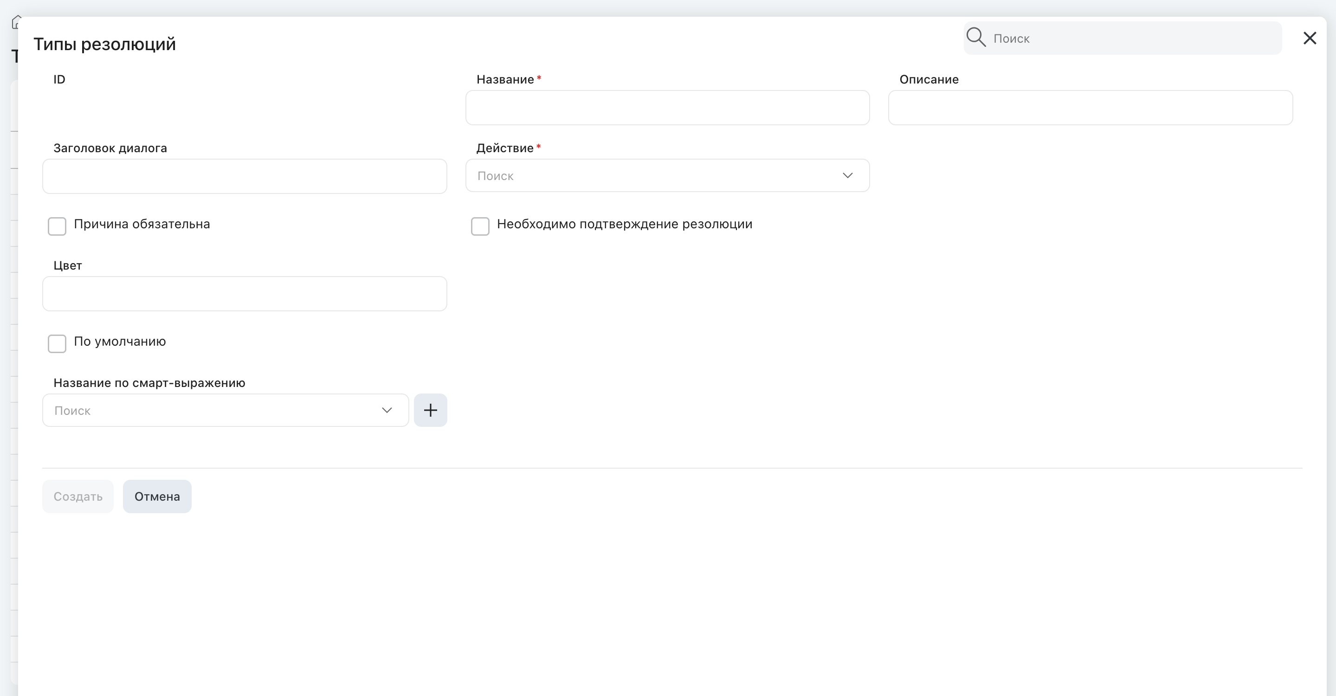
Task: Click the По умолчанию label text
Action: point(120,341)
